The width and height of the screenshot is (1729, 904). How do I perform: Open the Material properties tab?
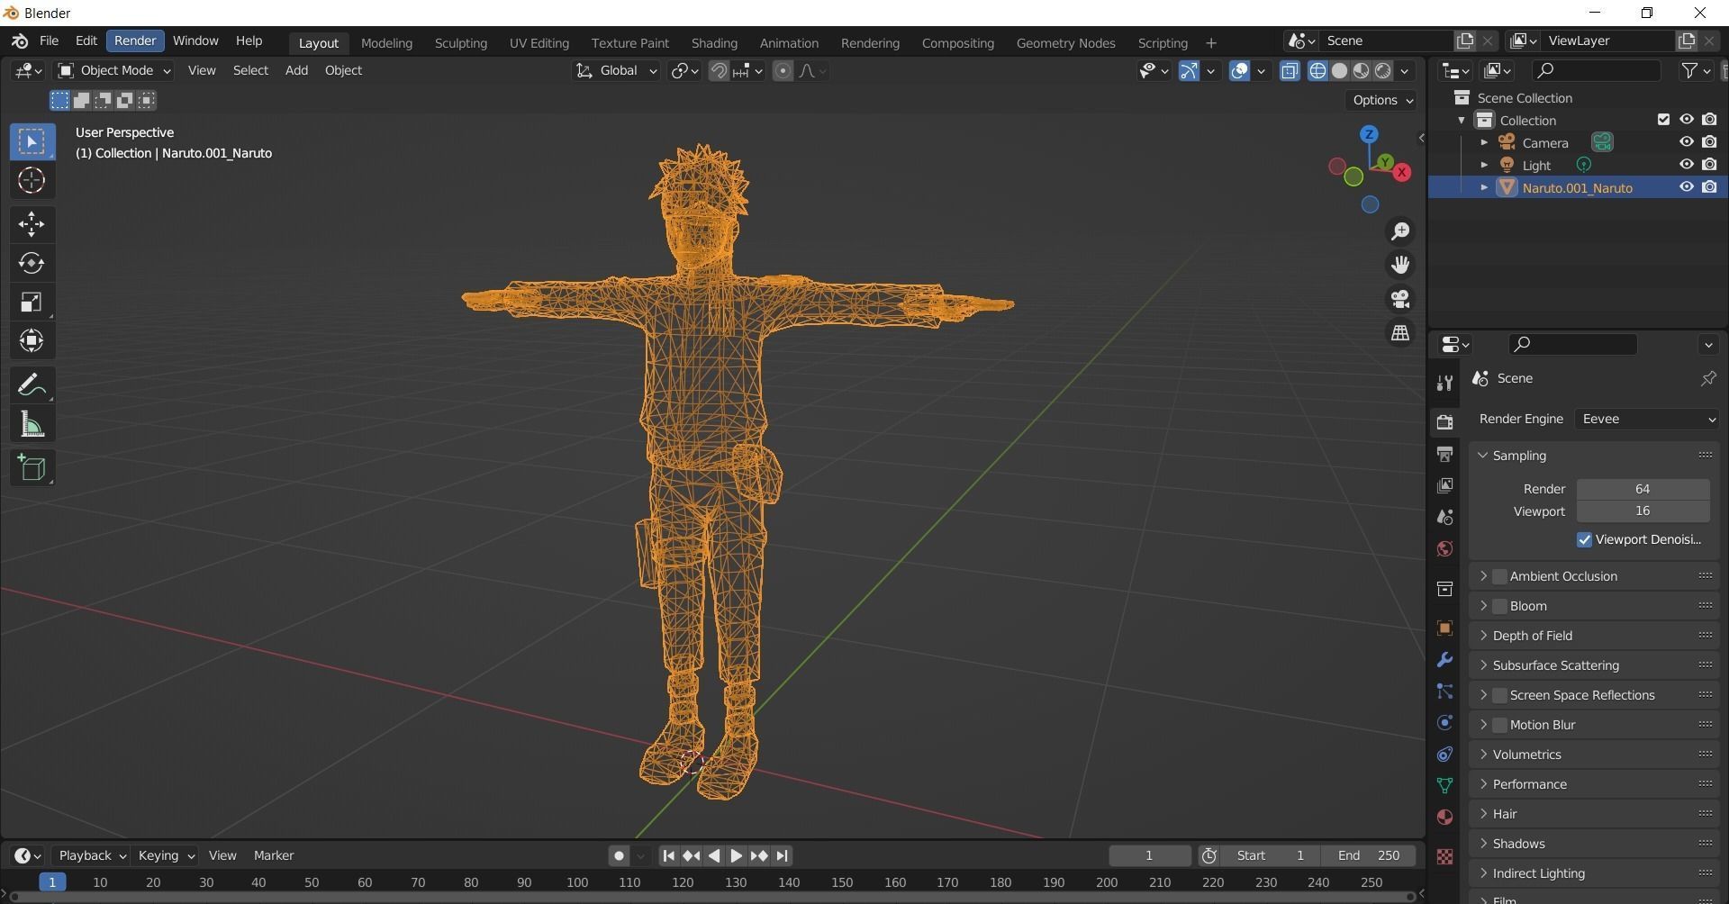(x=1444, y=817)
